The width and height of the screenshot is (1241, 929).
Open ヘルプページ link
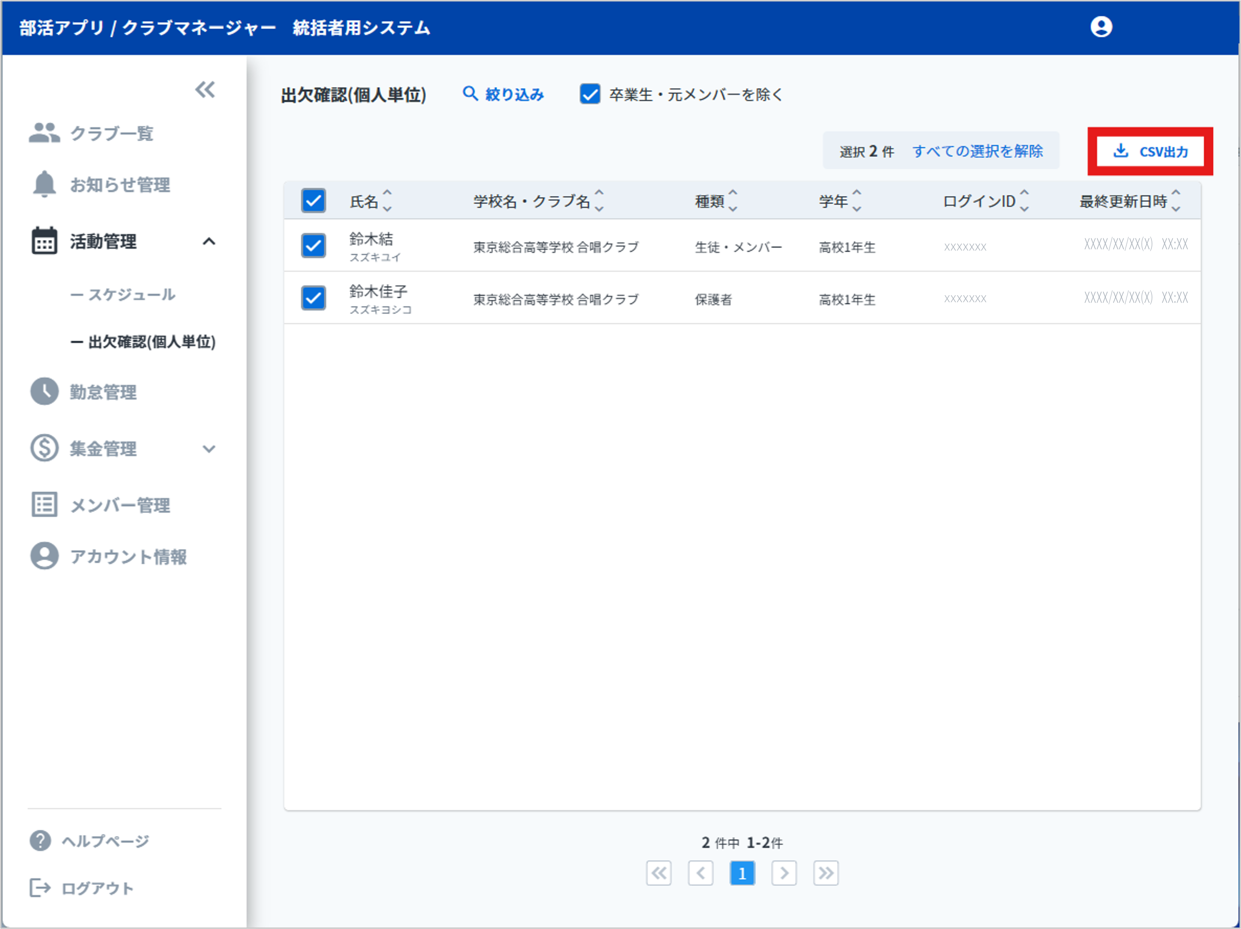(x=106, y=841)
